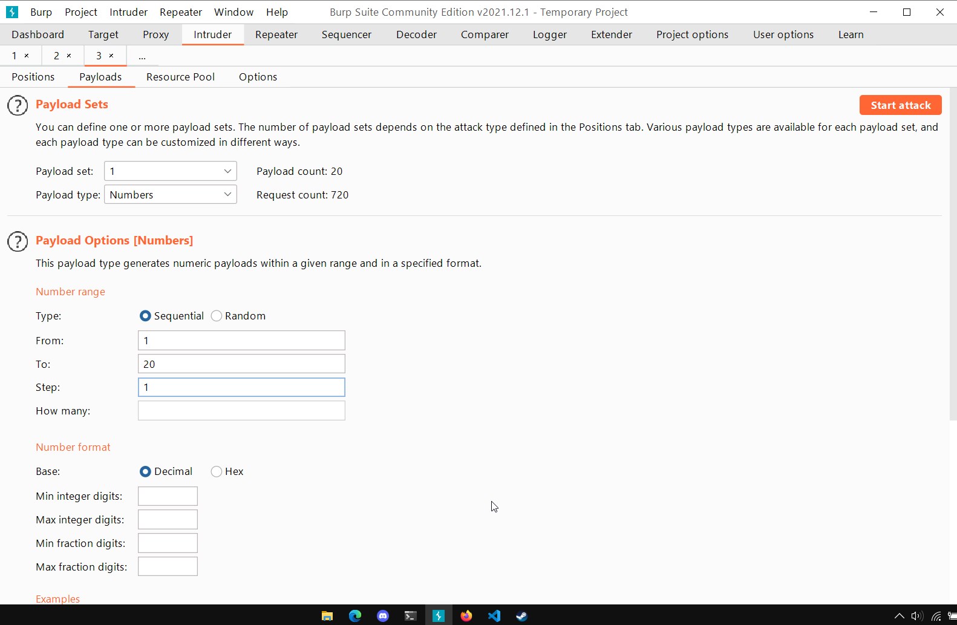Click the Burp Suite taskbar icon
957x625 pixels.
[439, 616]
